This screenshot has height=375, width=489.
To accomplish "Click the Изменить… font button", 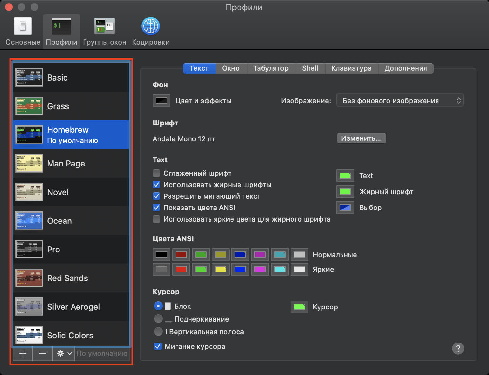I will [361, 138].
